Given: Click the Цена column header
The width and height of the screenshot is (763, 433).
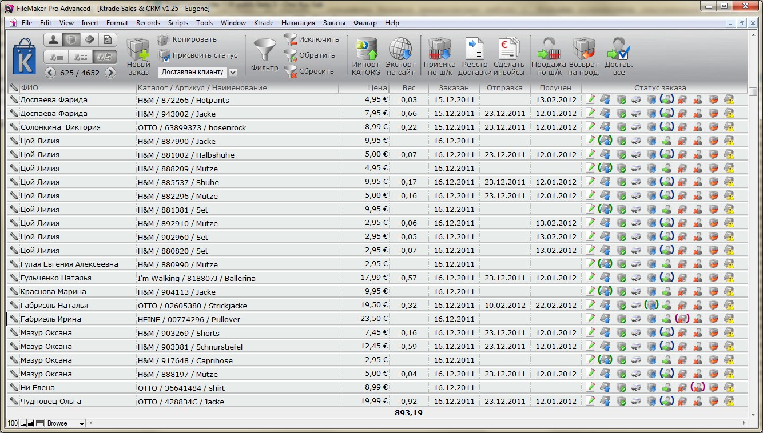Looking at the screenshot, I should click(364, 88).
